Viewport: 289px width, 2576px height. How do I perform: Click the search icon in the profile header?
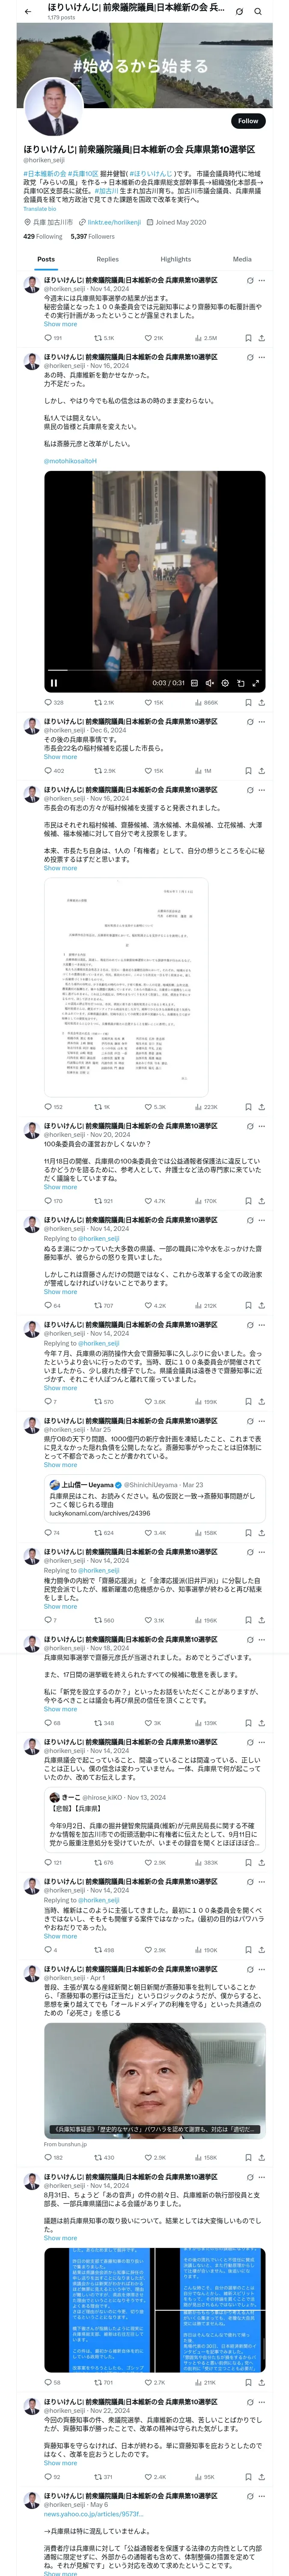tap(257, 11)
